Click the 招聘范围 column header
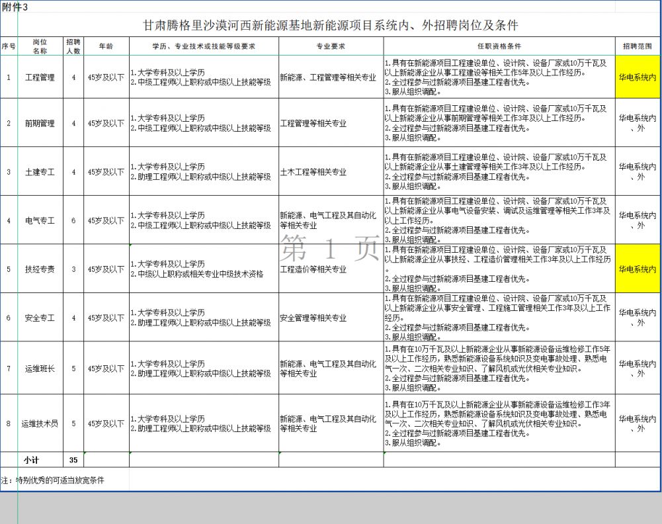The height and width of the screenshot is (524, 662). tap(638, 46)
